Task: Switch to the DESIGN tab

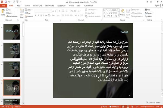Action: click(27, 6)
